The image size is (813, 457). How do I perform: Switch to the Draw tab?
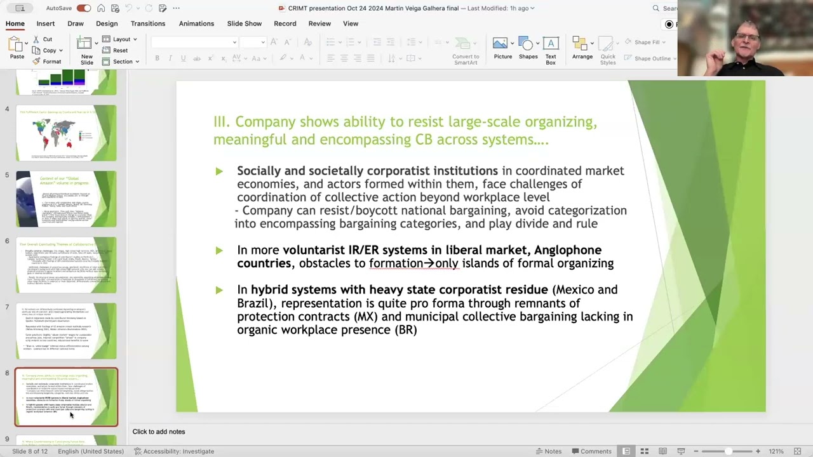76,23
